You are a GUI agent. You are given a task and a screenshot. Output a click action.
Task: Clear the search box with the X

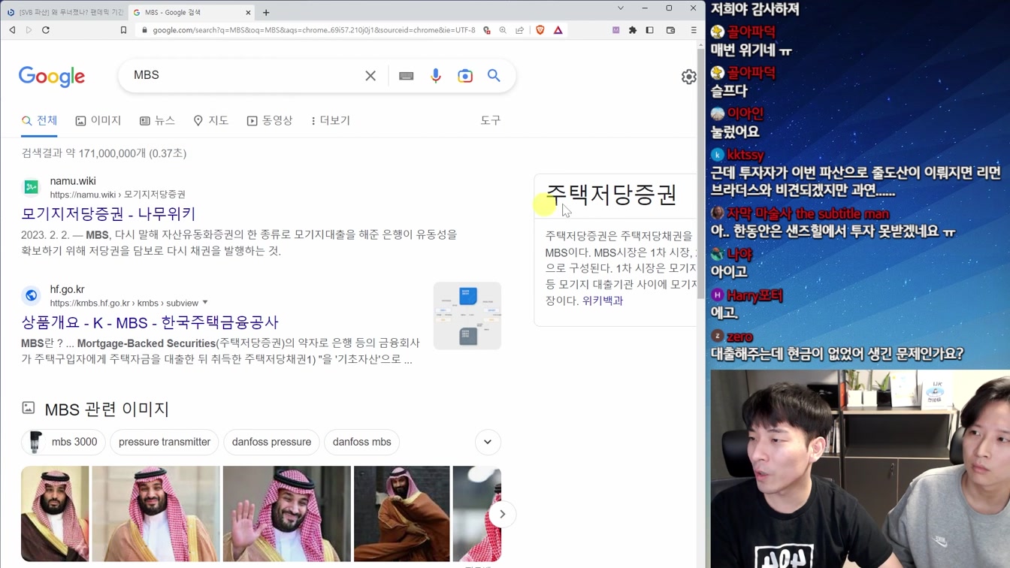pyautogui.click(x=370, y=76)
